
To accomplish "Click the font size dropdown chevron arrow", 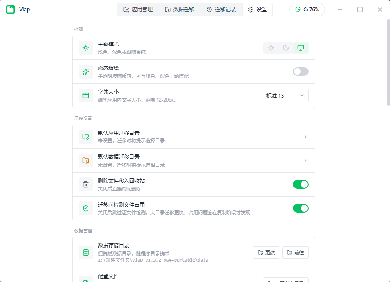I will pos(302,95).
